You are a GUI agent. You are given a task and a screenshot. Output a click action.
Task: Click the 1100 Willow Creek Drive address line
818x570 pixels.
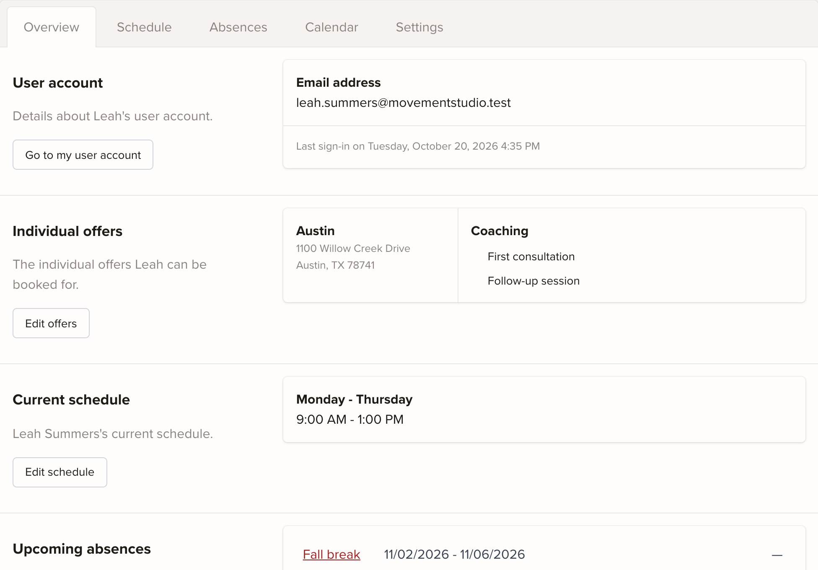[353, 249]
